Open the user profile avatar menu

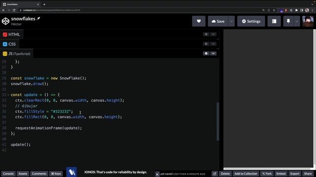308,21
